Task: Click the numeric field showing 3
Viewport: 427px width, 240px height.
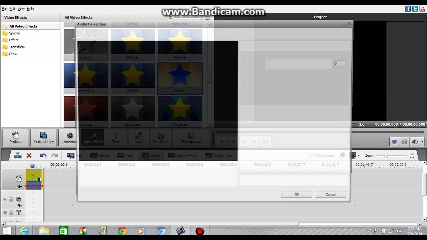Action: coord(340,64)
